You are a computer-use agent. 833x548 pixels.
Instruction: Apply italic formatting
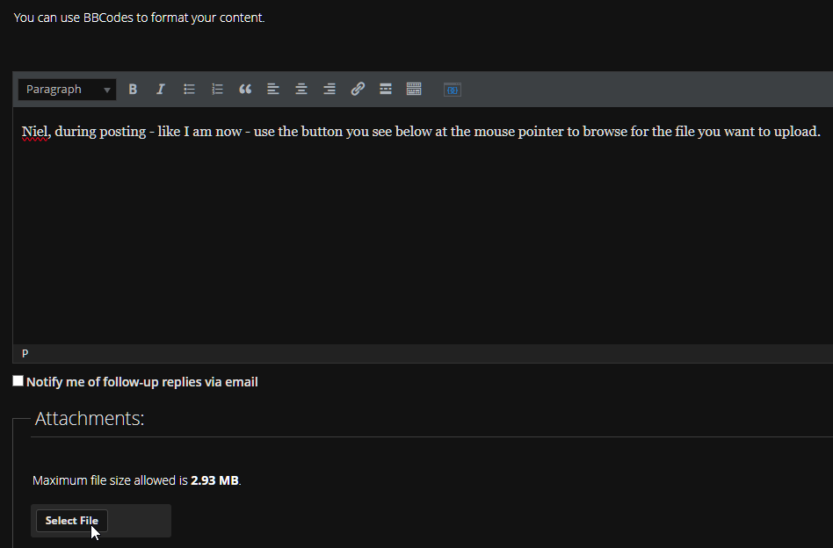click(x=160, y=90)
